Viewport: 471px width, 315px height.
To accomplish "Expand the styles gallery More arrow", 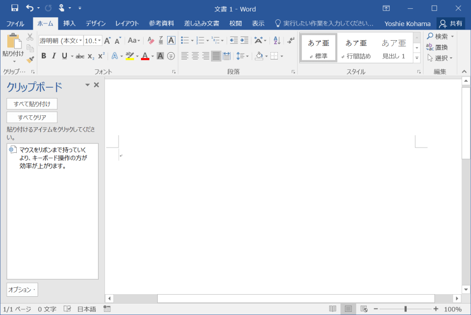I will (417, 58).
